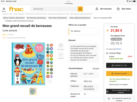137x102 pixels.
Task: Open the Mon Panier cart icon
Action: point(118,9)
